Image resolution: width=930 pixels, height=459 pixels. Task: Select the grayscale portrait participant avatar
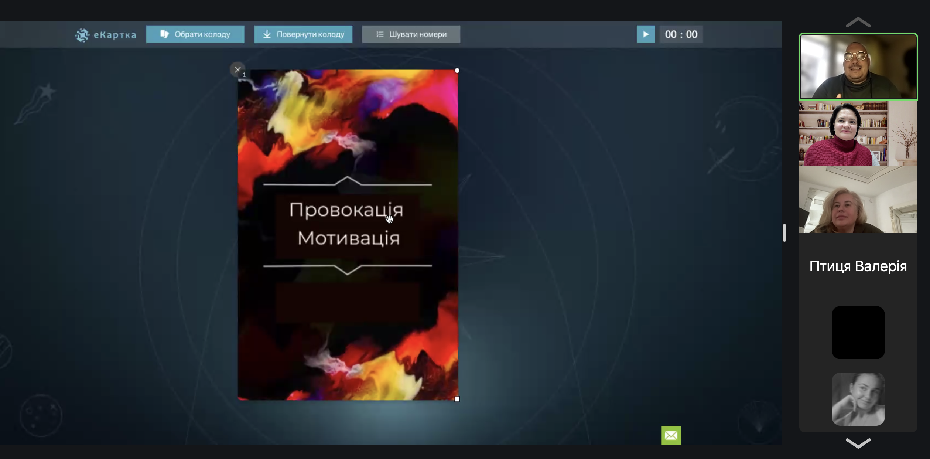click(x=858, y=399)
